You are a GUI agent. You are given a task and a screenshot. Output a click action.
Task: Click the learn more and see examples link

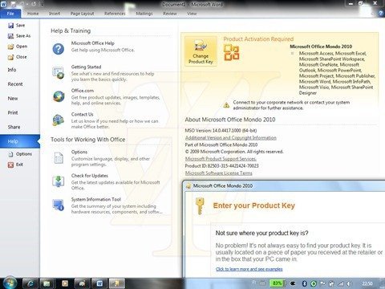pos(249,269)
